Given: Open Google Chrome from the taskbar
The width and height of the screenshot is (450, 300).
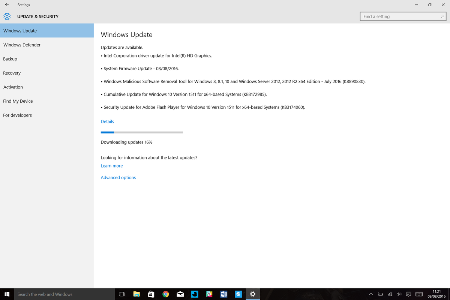Looking at the screenshot, I should pos(165,294).
